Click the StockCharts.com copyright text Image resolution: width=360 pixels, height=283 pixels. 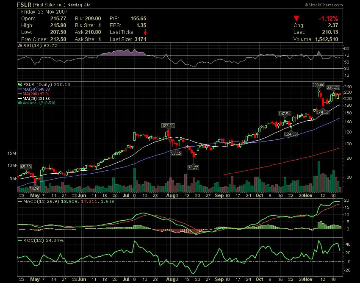click(x=324, y=5)
